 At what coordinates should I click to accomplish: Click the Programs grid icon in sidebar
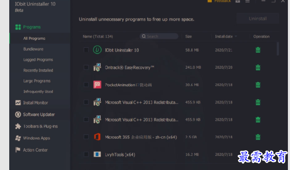pyautogui.click(x=18, y=27)
